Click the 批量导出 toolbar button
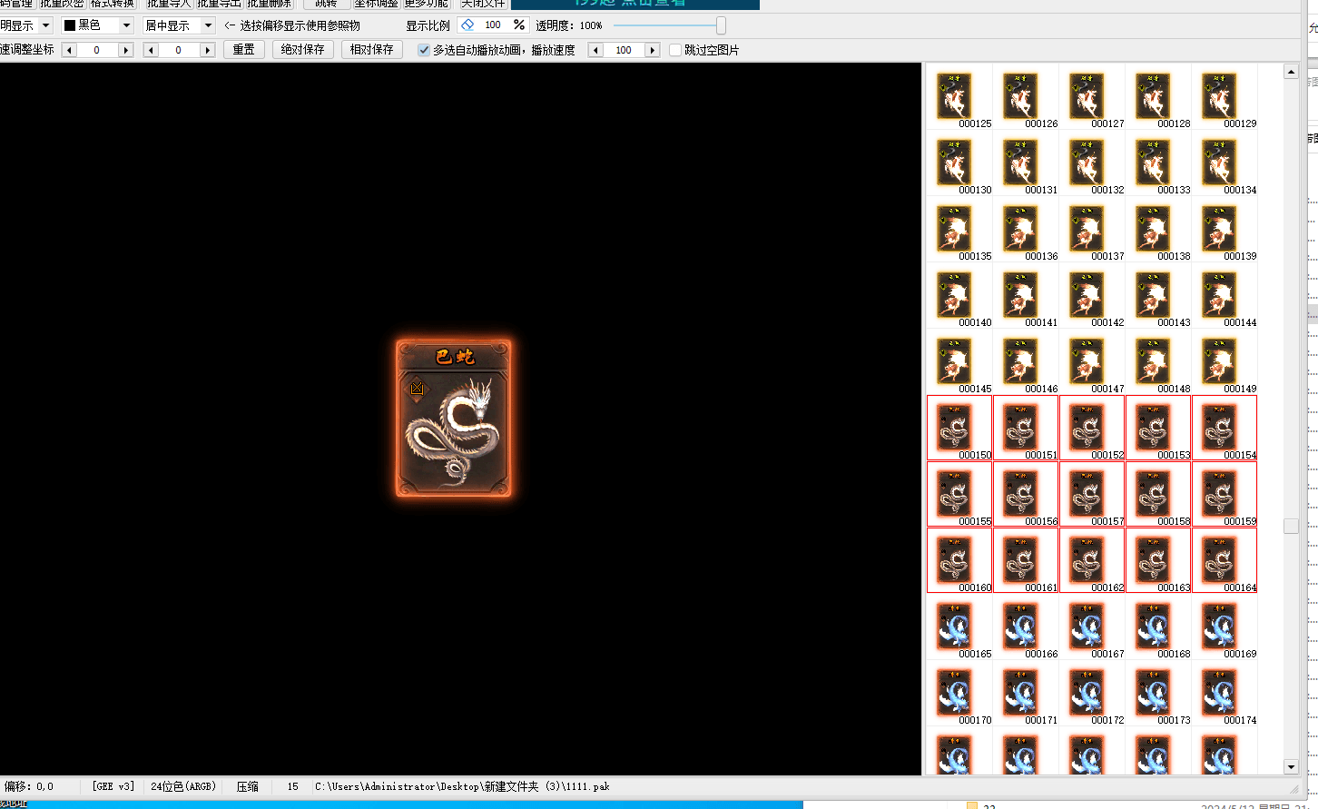Image resolution: width=1318 pixels, height=809 pixels. tap(219, 4)
